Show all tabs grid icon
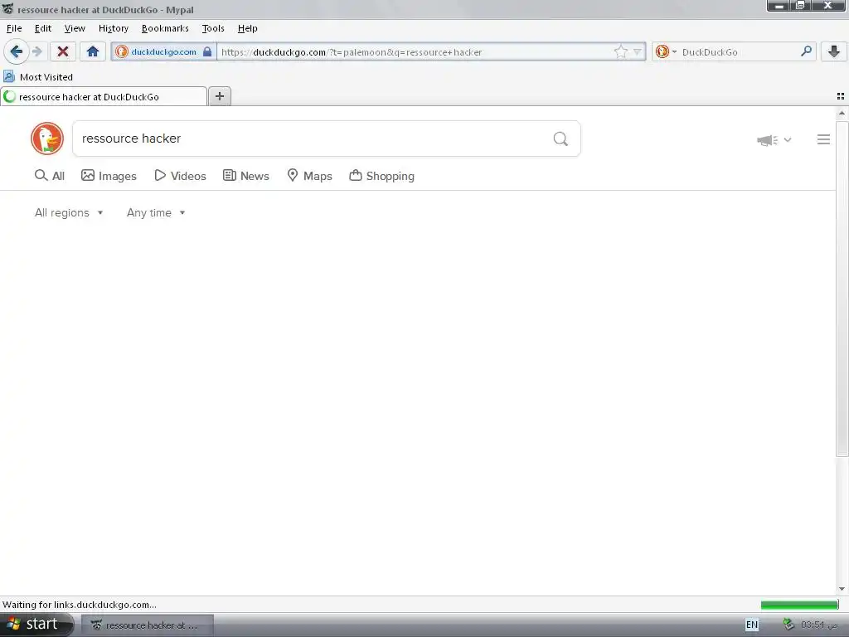The image size is (849, 637). (841, 96)
